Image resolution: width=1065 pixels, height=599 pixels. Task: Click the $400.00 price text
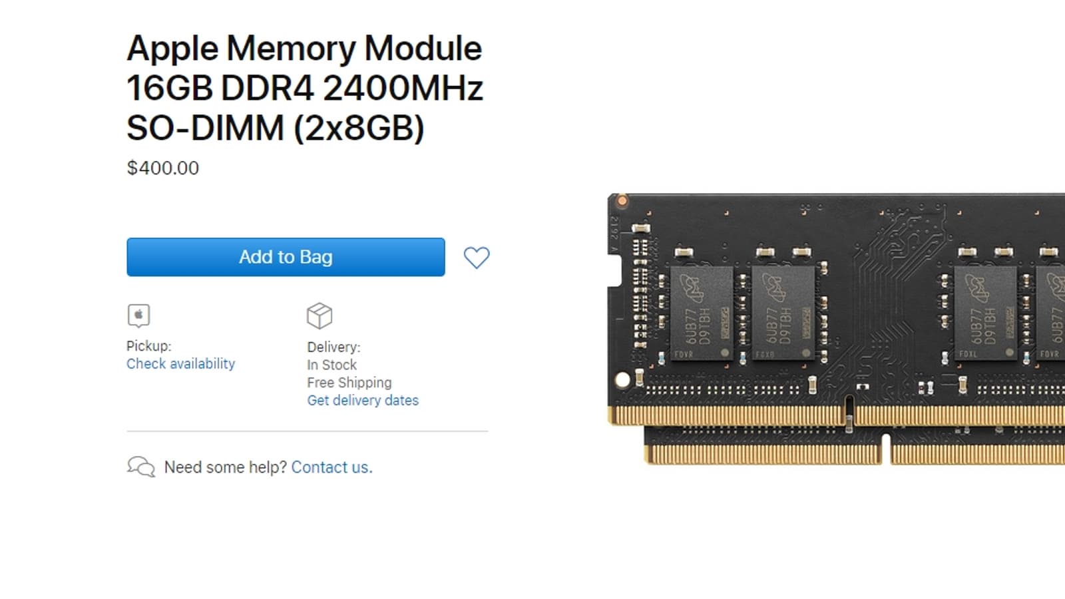click(x=163, y=168)
